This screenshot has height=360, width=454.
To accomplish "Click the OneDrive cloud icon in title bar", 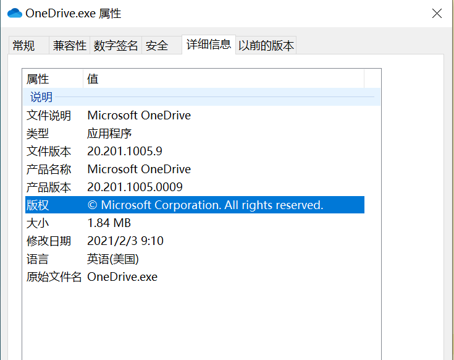I will (x=15, y=14).
